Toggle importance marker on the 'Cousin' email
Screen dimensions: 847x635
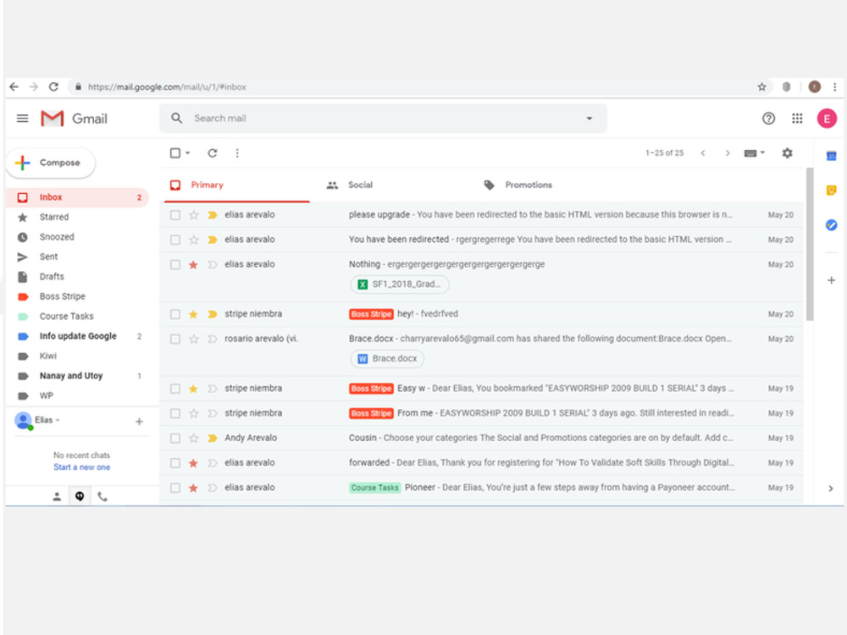coord(213,439)
